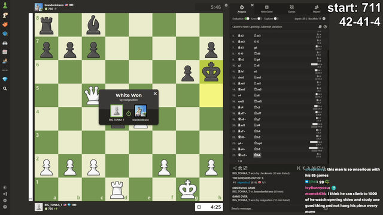Switch to the Analysis tab
The image size is (383, 215).
tap(242, 9)
